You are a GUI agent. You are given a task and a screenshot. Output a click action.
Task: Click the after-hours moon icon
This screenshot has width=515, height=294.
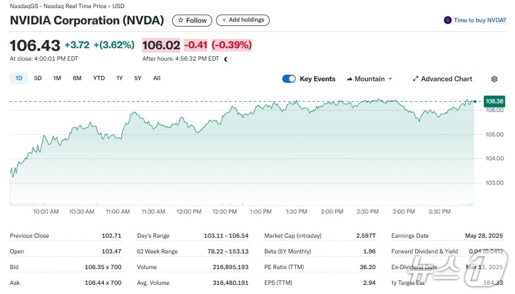[x=226, y=59]
